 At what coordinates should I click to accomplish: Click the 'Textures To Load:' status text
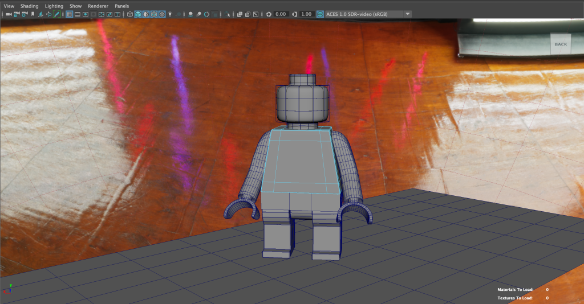pos(515,298)
